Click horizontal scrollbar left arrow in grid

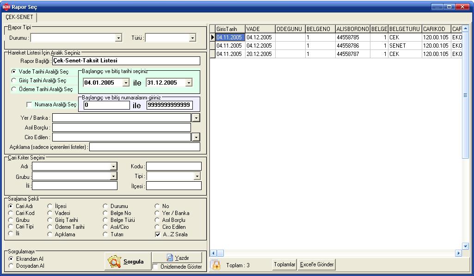pyautogui.click(x=214, y=253)
